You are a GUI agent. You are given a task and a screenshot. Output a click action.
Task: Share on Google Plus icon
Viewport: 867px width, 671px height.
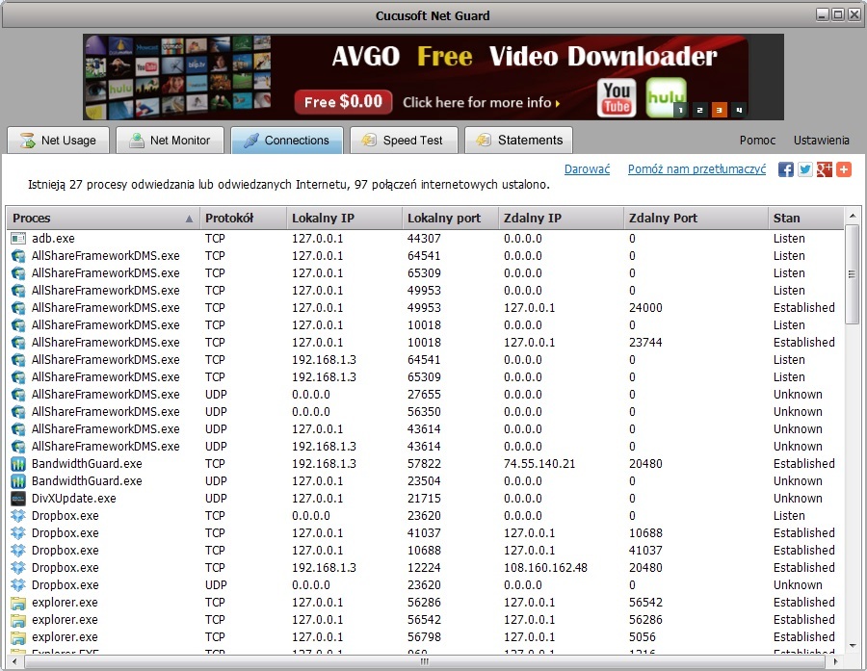click(825, 169)
